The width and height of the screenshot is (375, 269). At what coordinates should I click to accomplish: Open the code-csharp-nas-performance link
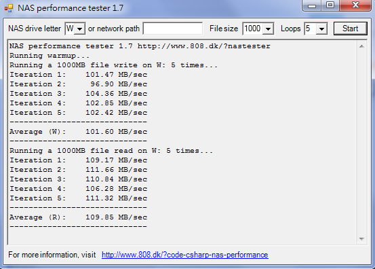point(185,255)
